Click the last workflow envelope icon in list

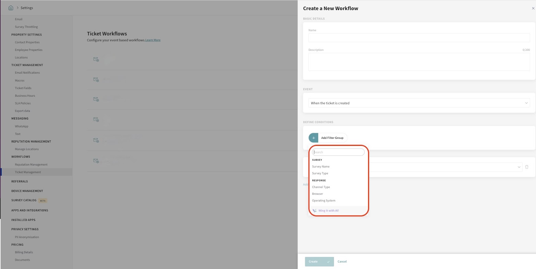tap(96, 161)
